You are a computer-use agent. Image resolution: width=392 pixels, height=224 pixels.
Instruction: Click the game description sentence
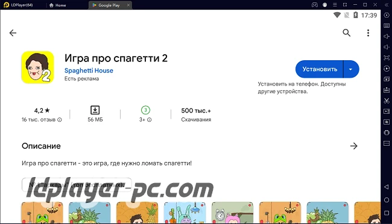(107, 163)
